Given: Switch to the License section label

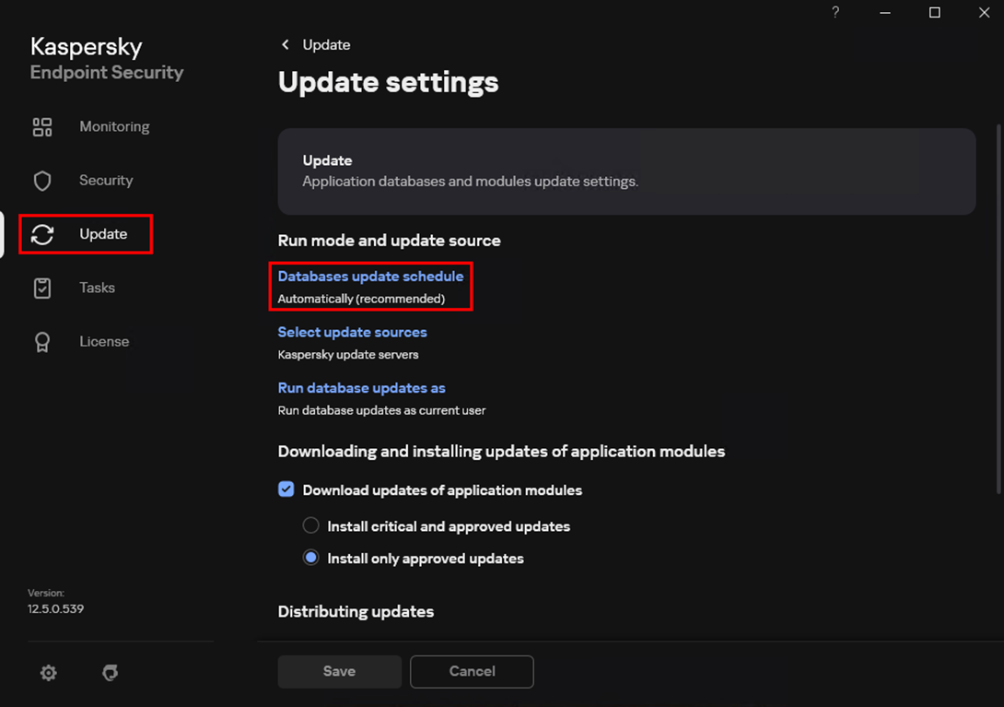Looking at the screenshot, I should pos(104,342).
